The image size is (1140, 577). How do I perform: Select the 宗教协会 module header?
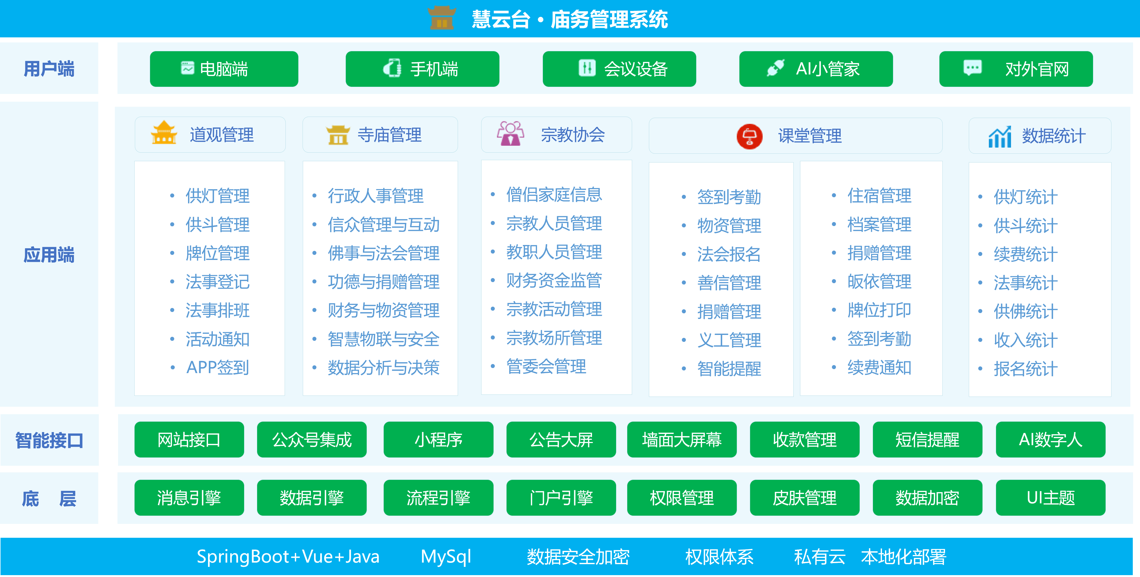pos(556,135)
